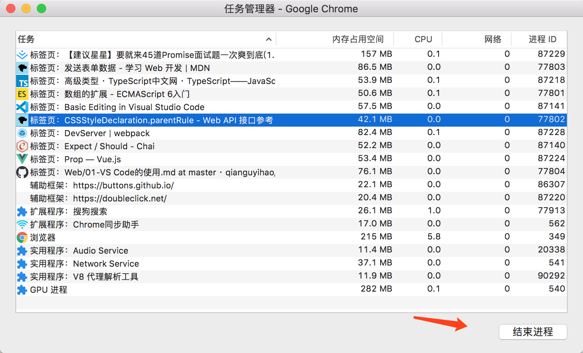Select the 发送表单数据 MDN tab row
583x353 pixels.
pos(291,68)
